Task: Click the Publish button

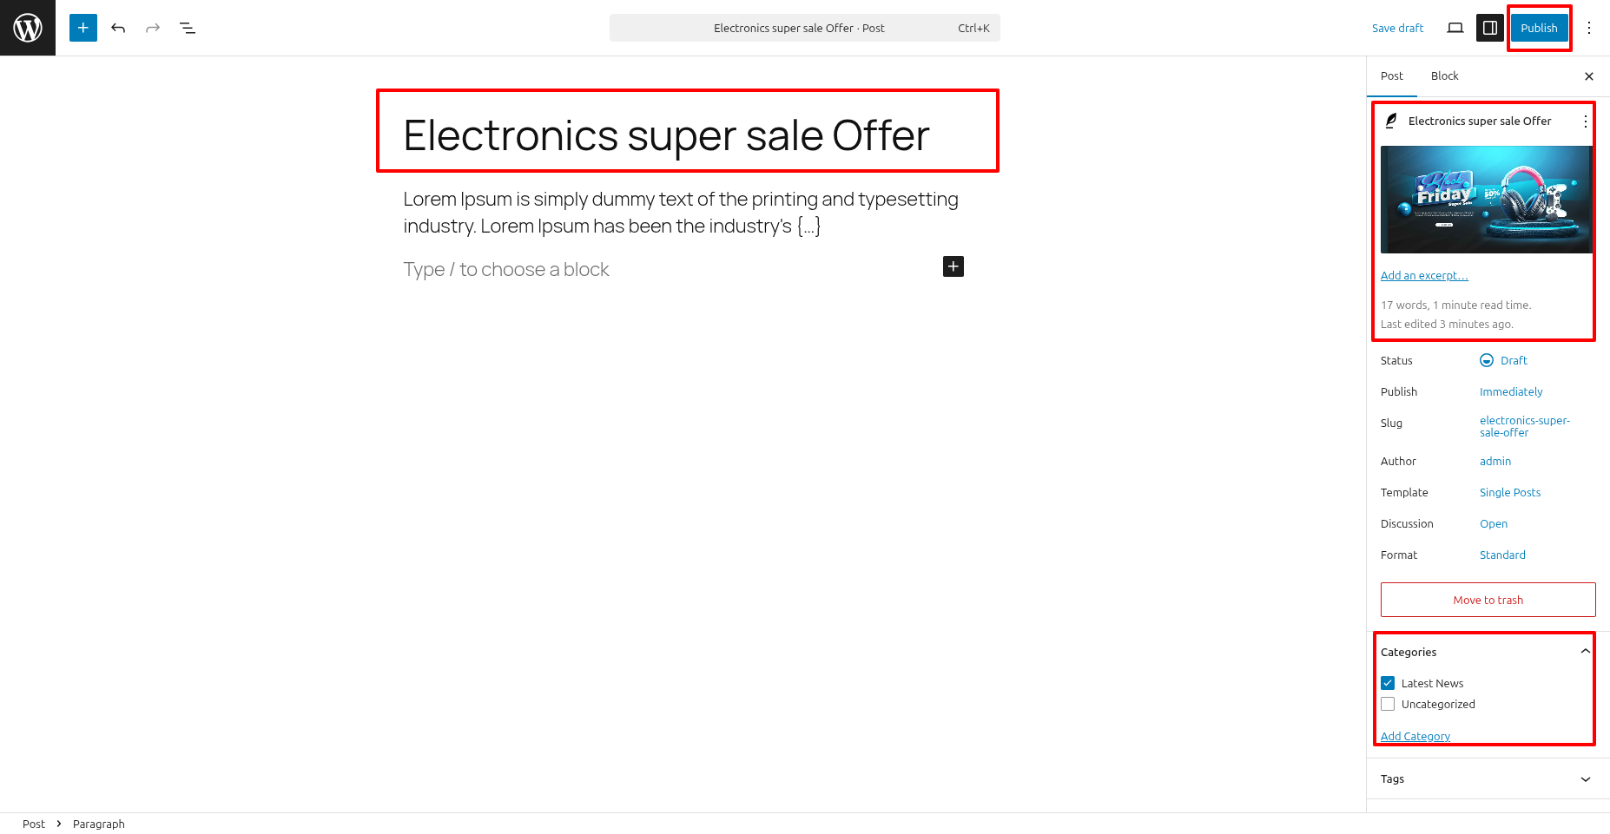Action: point(1539,28)
